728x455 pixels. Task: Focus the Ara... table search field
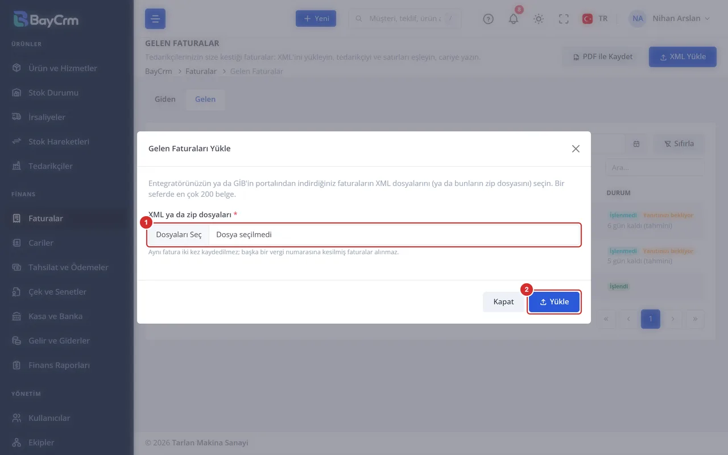(x=654, y=168)
